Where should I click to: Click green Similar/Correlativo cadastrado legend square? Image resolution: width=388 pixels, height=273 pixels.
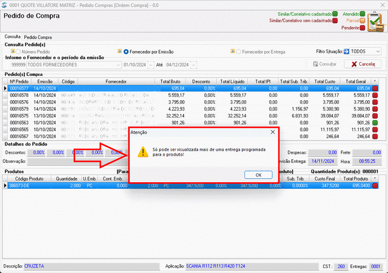pyautogui.click(x=335, y=14)
